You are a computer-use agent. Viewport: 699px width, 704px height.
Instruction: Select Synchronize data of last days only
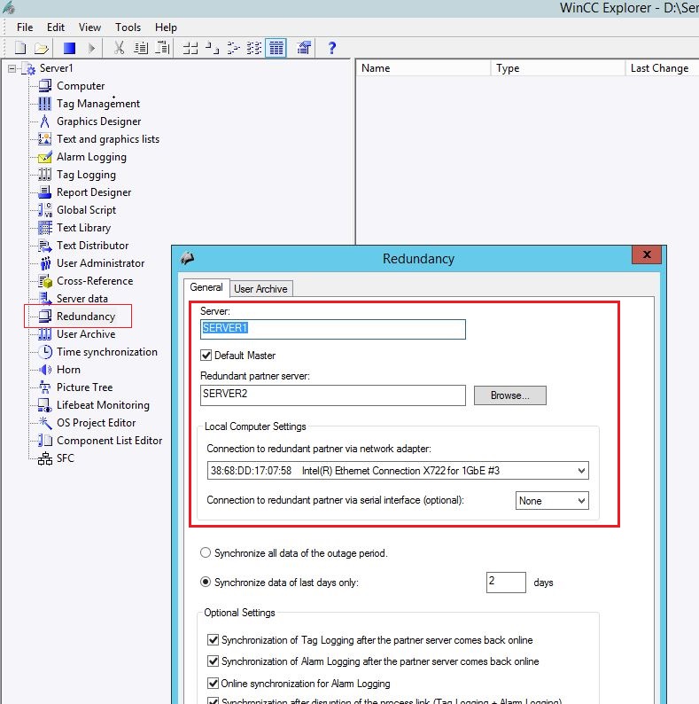pos(206,582)
